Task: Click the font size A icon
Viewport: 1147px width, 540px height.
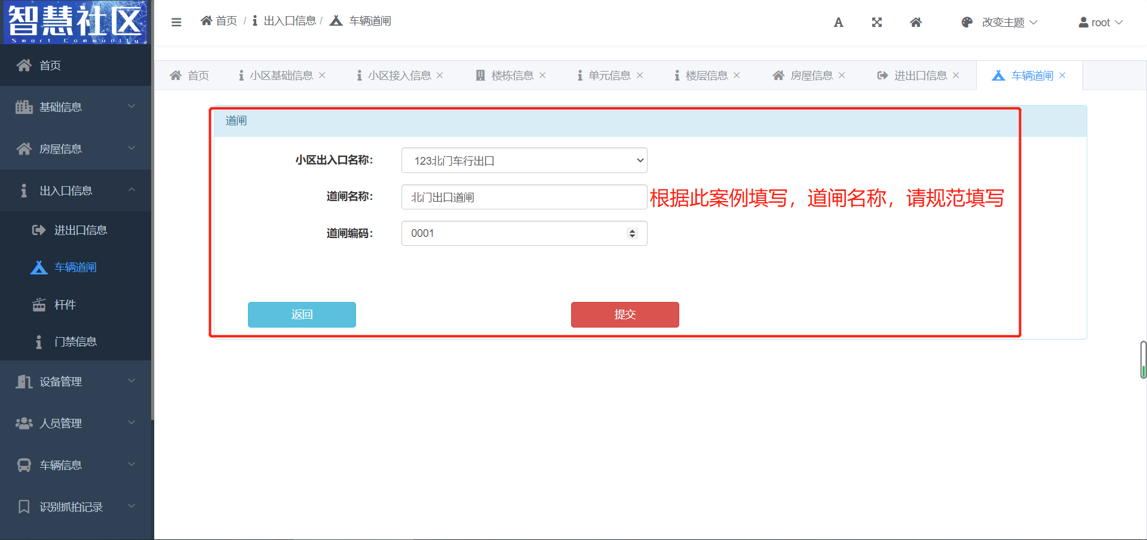Action: click(838, 23)
